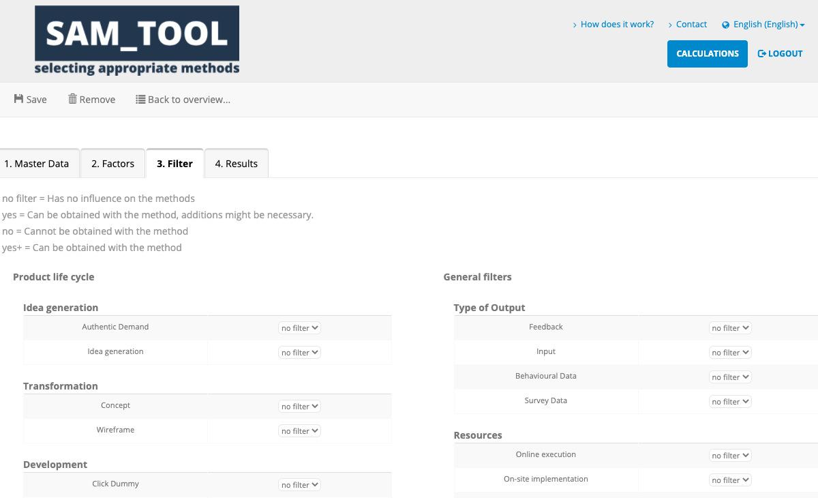818x498 pixels.
Task: Open Survey Data filter dropdown
Action: pos(730,402)
